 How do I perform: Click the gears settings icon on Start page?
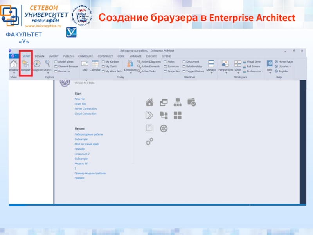[149, 142]
